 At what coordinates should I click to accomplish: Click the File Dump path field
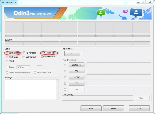[x=97, y=98]
